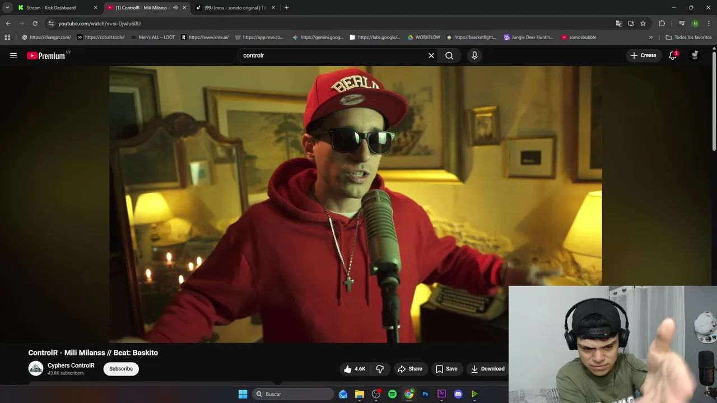
Task: Close the Kick Dashboard tab
Action: [95, 8]
